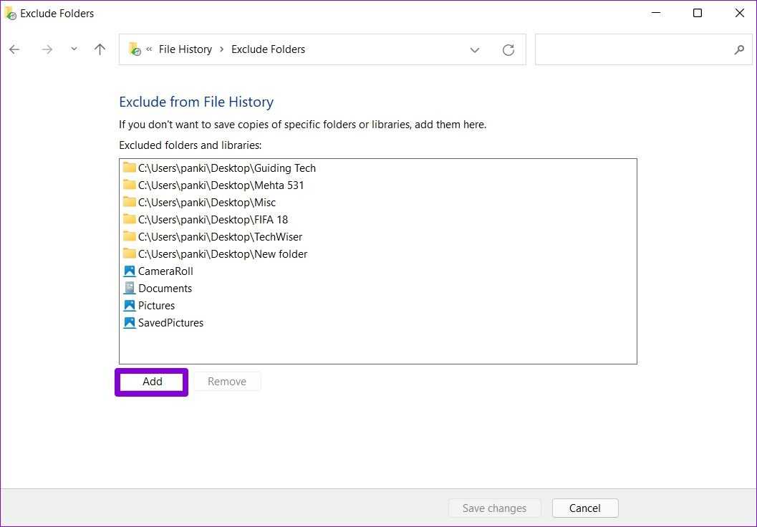757x527 pixels.
Task: Open the recent locations dropdown arrow
Action: coord(74,49)
